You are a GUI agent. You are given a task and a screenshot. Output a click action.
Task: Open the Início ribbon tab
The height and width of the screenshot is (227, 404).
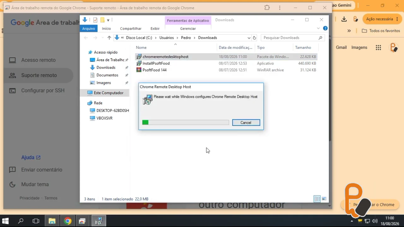point(106,28)
